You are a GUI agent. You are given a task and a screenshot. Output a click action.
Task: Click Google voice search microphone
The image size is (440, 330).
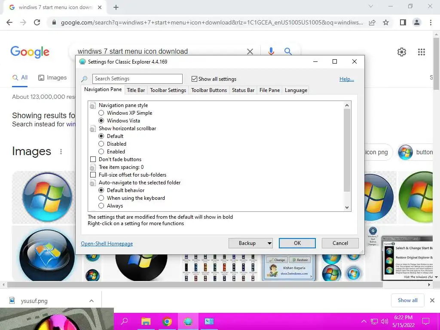[271, 52]
